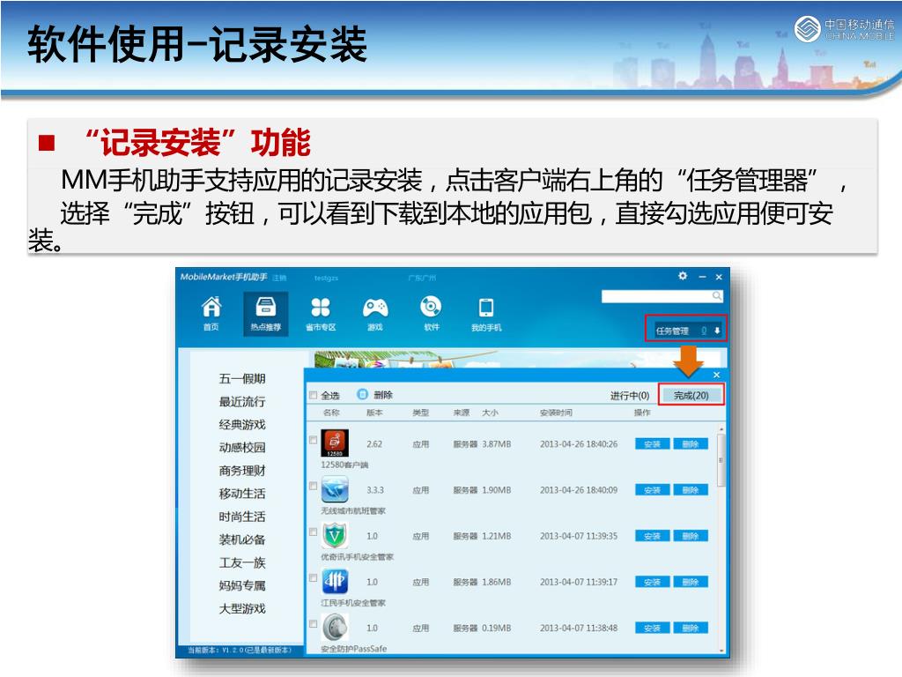The width and height of the screenshot is (902, 677).
Task: Close the task manager popup panel
Action: (x=716, y=375)
